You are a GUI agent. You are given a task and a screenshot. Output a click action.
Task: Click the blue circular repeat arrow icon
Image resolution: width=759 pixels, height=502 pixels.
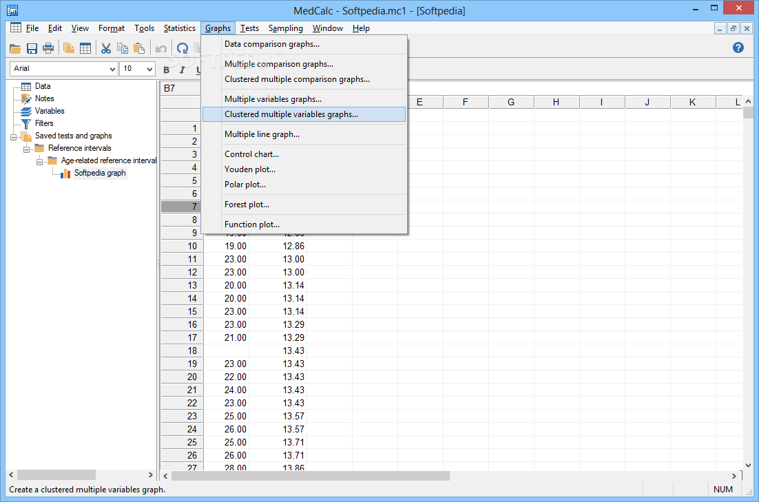[x=183, y=48]
